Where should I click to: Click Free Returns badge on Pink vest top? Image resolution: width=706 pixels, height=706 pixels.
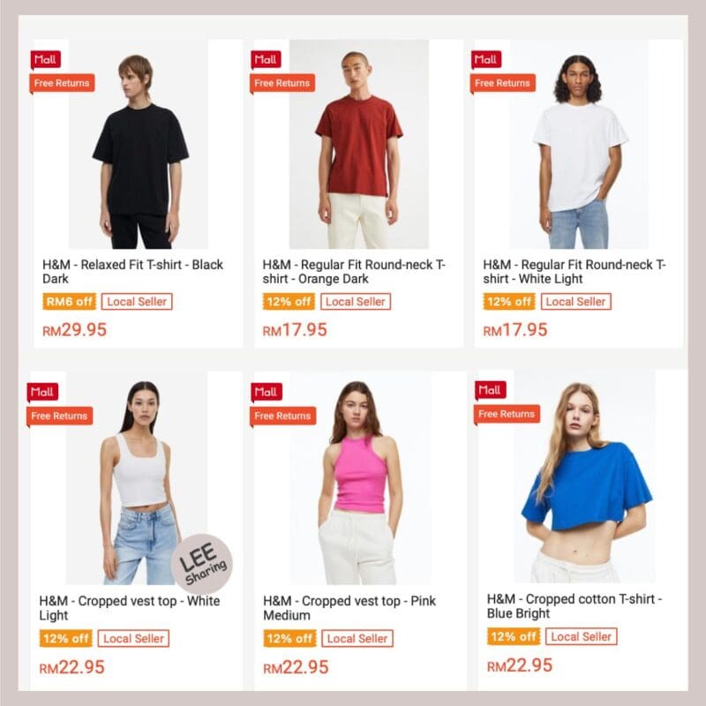coord(282,416)
